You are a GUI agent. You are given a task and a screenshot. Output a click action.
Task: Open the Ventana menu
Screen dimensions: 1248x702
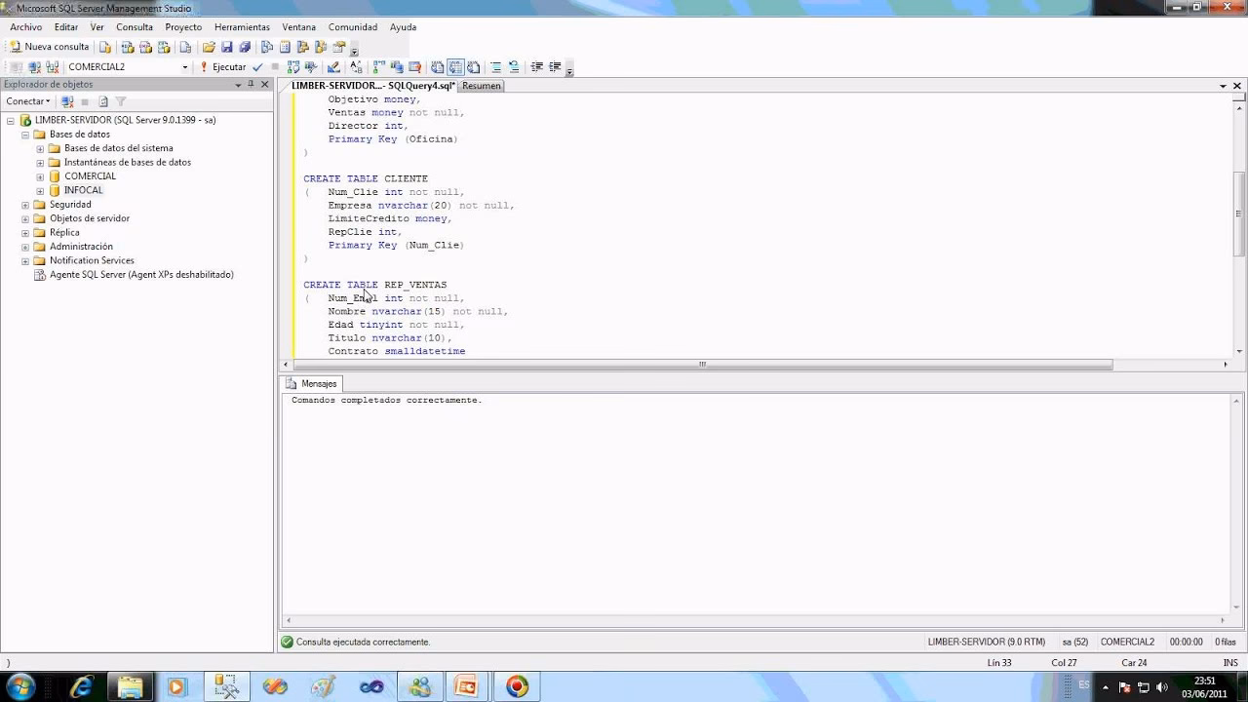(298, 27)
